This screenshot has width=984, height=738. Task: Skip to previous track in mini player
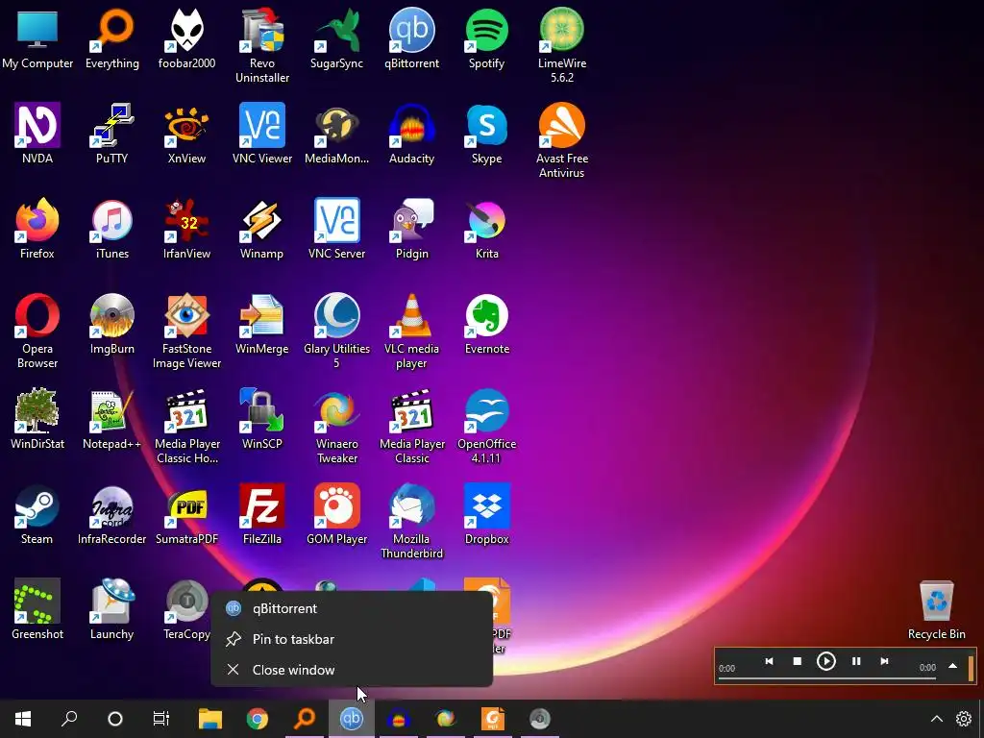769,661
